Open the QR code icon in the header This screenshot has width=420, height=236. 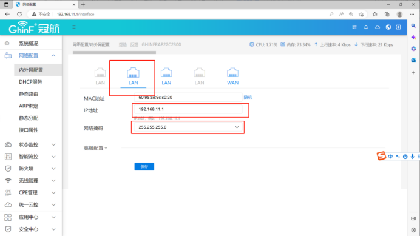354,27
